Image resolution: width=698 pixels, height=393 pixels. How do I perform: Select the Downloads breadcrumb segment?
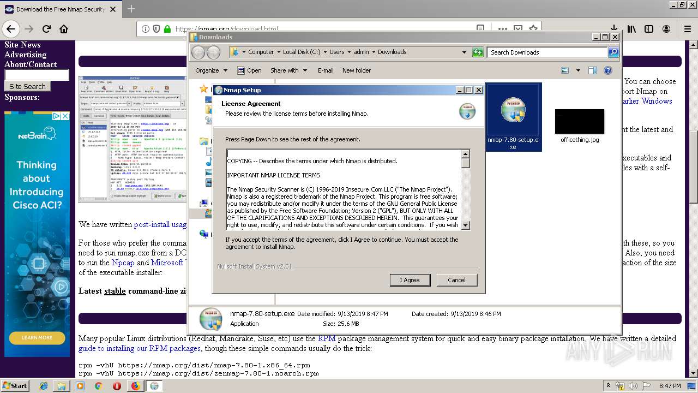click(x=392, y=52)
